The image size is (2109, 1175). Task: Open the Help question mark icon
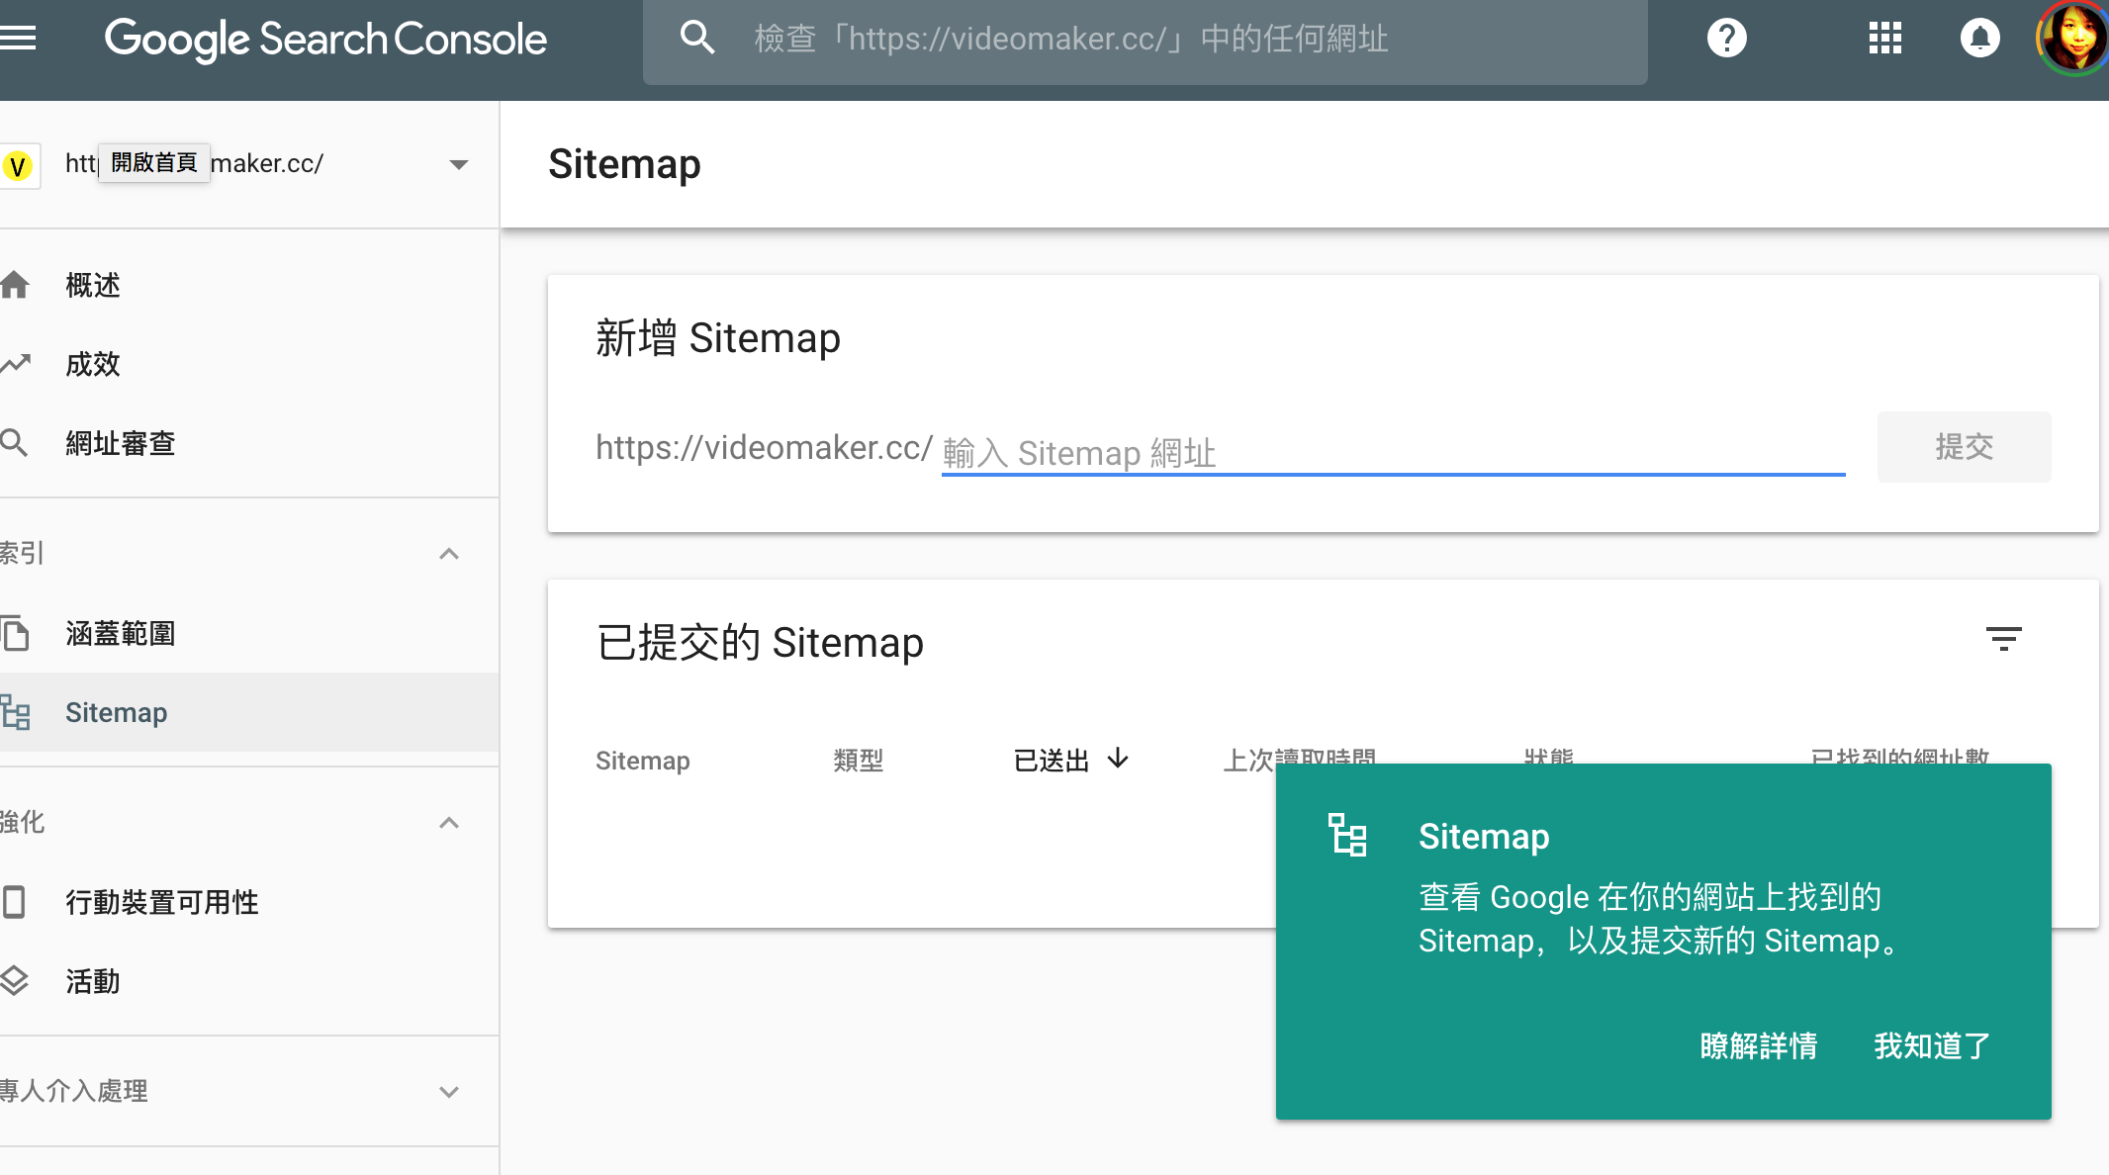(x=1727, y=39)
